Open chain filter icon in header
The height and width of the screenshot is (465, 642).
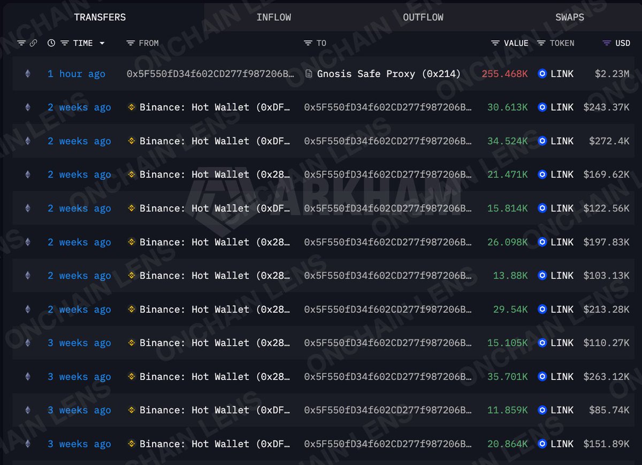(x=21, y=43)
